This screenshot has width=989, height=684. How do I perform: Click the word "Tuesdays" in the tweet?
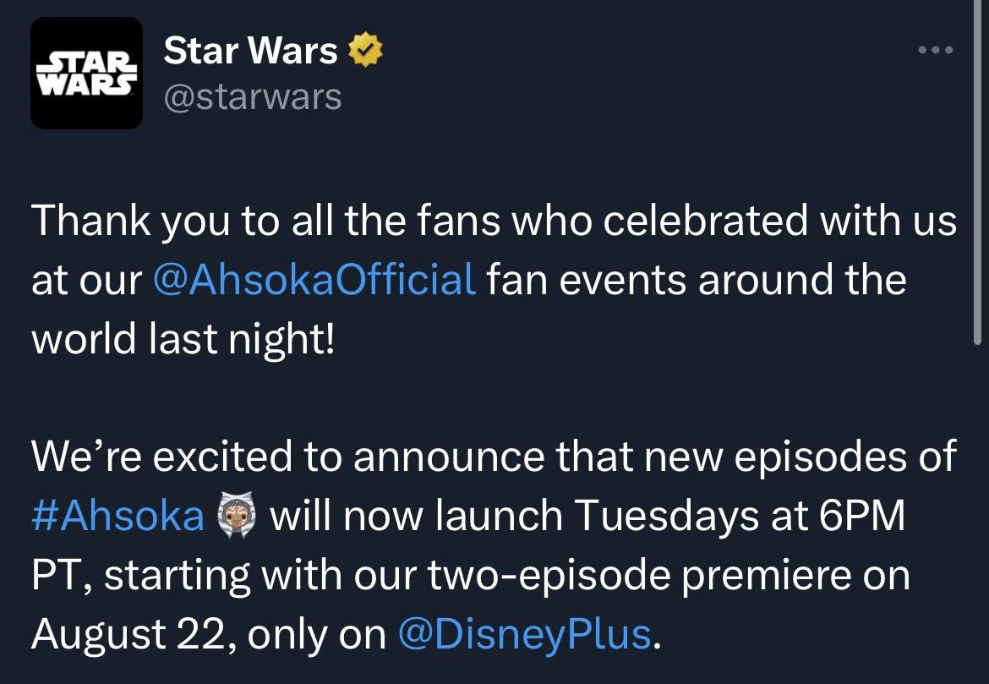652,516
